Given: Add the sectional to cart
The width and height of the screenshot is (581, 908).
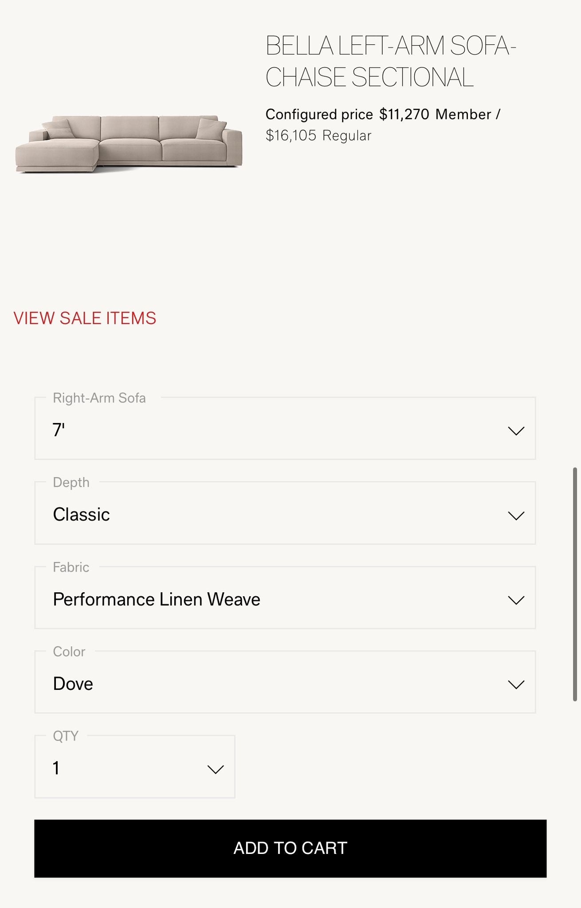Looking at the screenshot, I should (290, 848).
